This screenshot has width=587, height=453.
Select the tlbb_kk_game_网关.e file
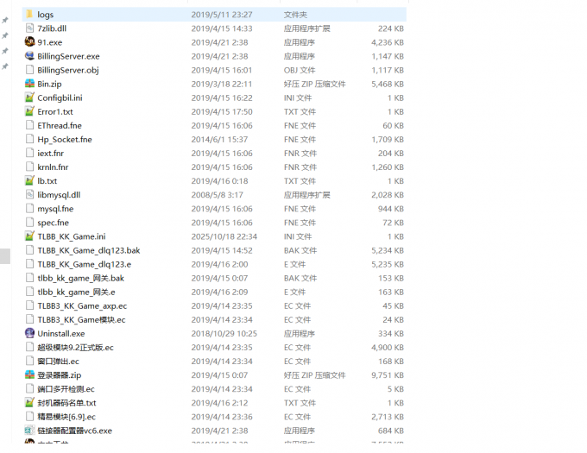coord(76,292)
